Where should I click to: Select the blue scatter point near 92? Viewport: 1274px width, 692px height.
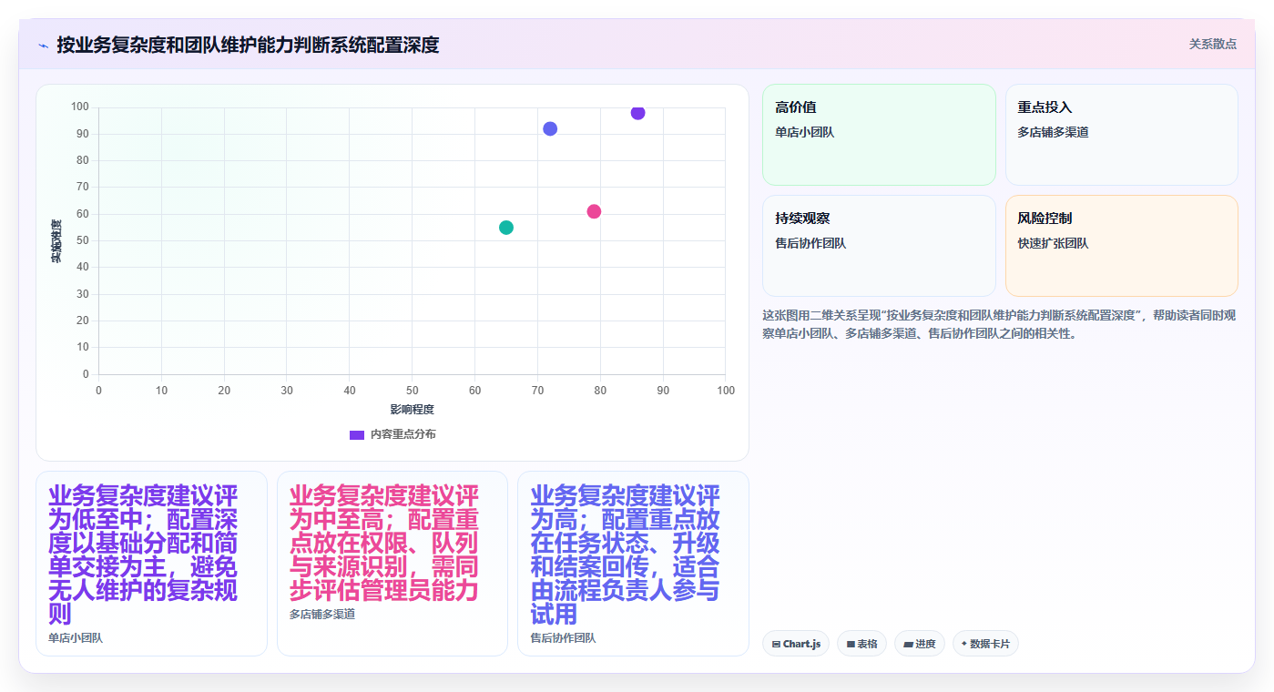550,129
